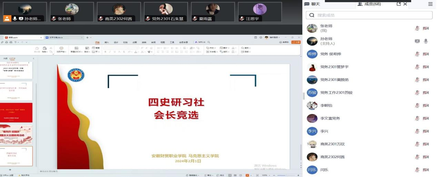
Task: Click the 搜索成员 search field
Action: pos(369,15)
